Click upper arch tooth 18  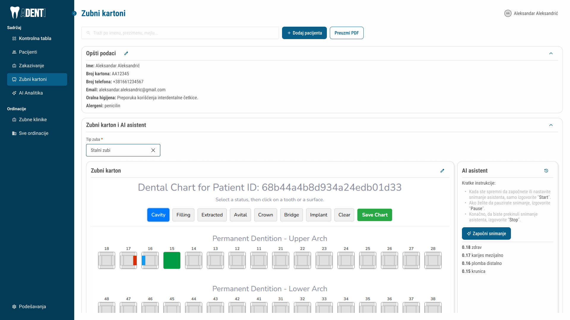pyautogui.click(x=107, y=260)
